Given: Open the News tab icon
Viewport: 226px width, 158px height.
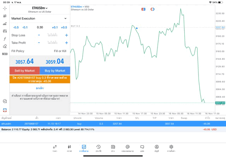Looking at the screenshot, I should [x=113, y=148].
